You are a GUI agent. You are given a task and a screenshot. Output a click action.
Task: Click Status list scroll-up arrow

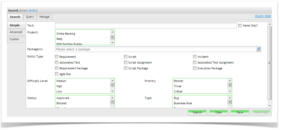(x=112, y=98)
